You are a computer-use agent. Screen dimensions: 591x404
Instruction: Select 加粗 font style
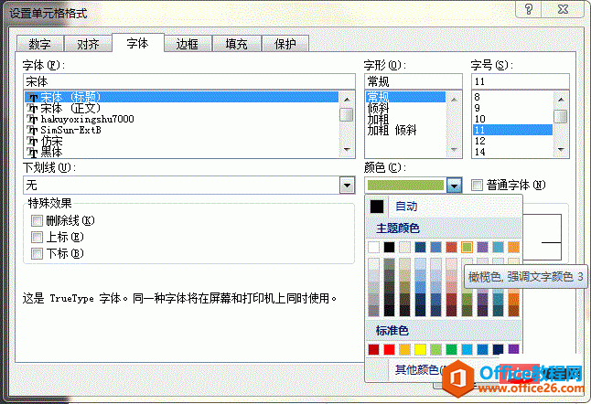(x=405, y=119)
